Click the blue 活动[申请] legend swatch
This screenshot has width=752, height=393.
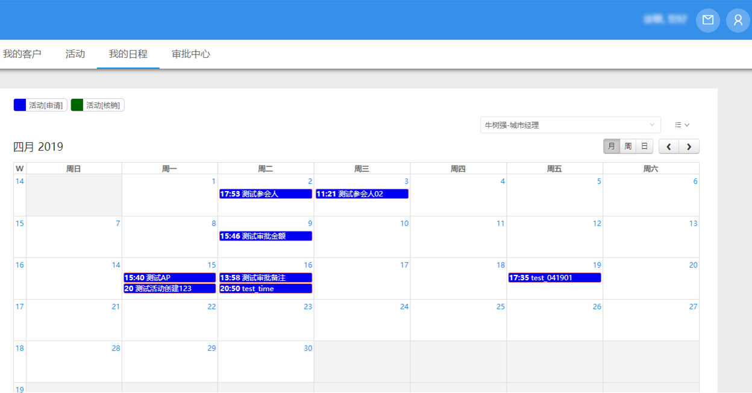click(20, 105)
